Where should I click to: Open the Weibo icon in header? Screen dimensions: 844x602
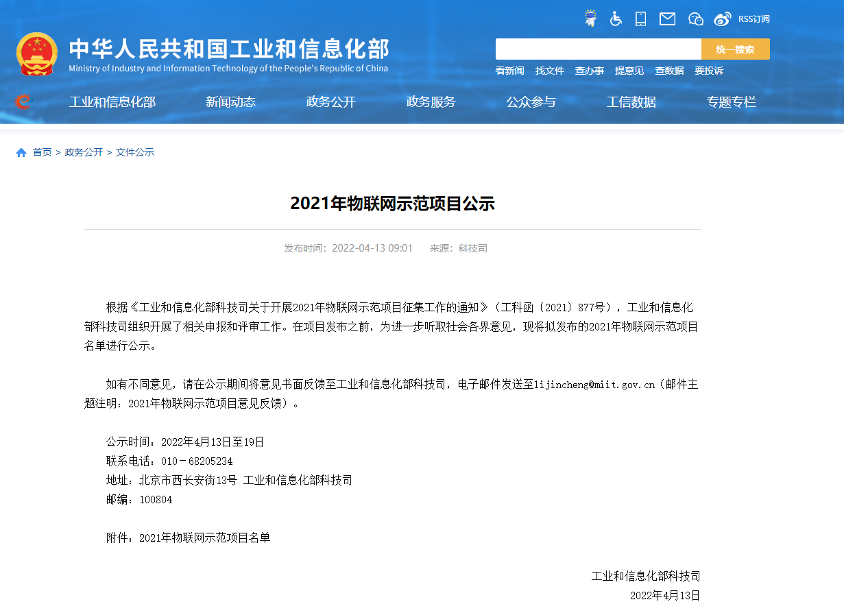pyautogui.click(x=723, y=19)
